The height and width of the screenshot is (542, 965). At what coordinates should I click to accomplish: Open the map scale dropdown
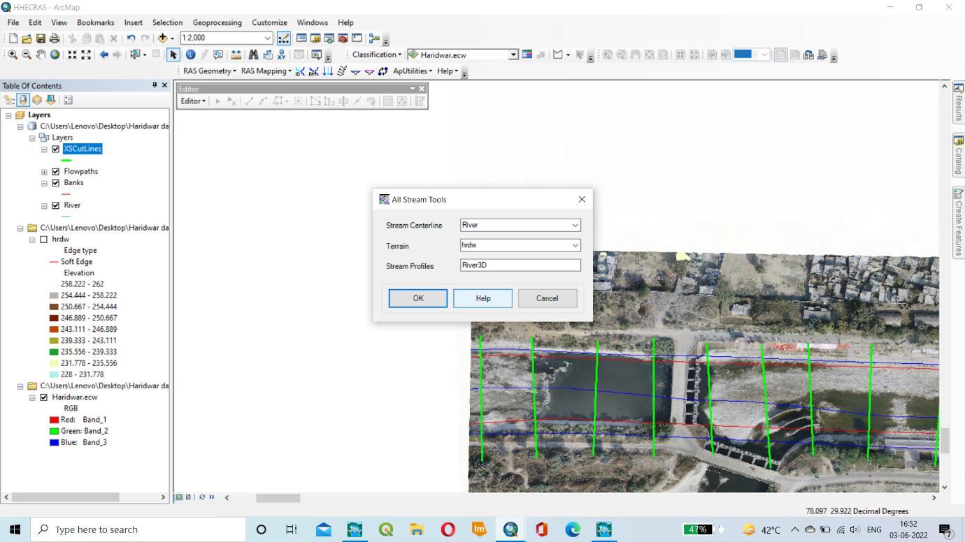pos(268,38)
